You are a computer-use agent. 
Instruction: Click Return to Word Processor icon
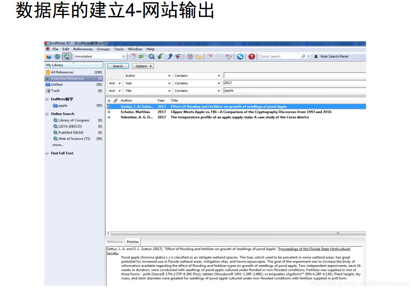(229, 56)
